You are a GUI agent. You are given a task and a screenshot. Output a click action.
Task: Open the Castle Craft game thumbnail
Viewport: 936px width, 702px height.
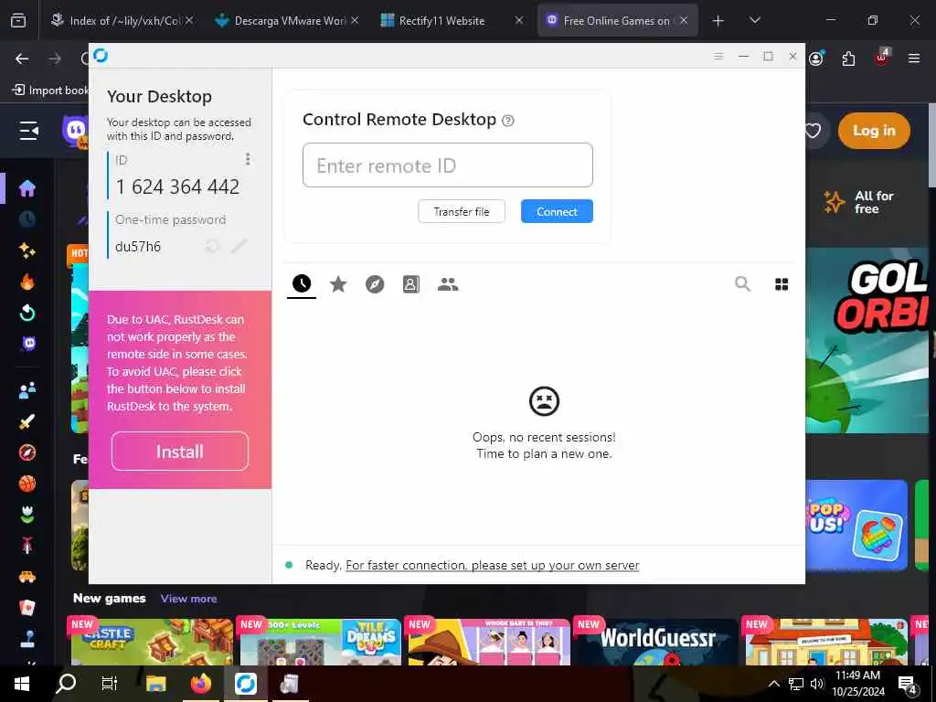[153, 642]
